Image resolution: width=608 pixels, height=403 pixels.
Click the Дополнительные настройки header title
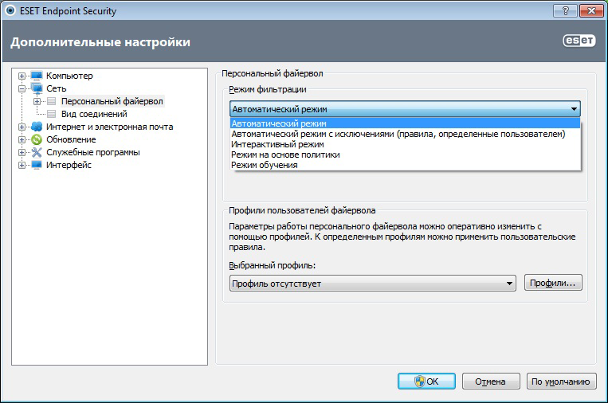pyautogui.click(x=100, y=42)
